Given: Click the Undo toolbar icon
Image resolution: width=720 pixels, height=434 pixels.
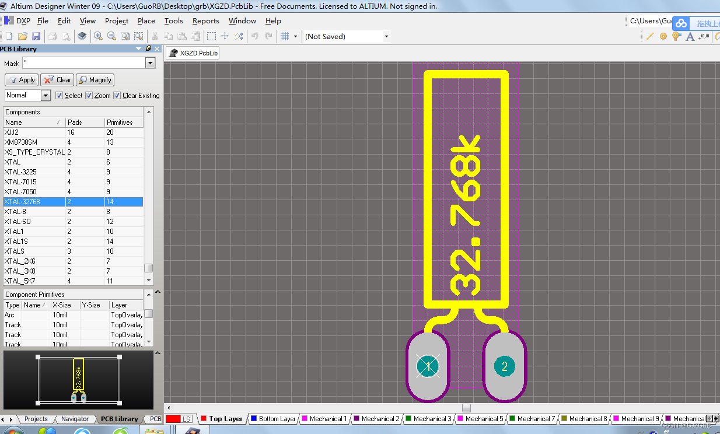Looking at the screenshot, I should coord(255,36).
